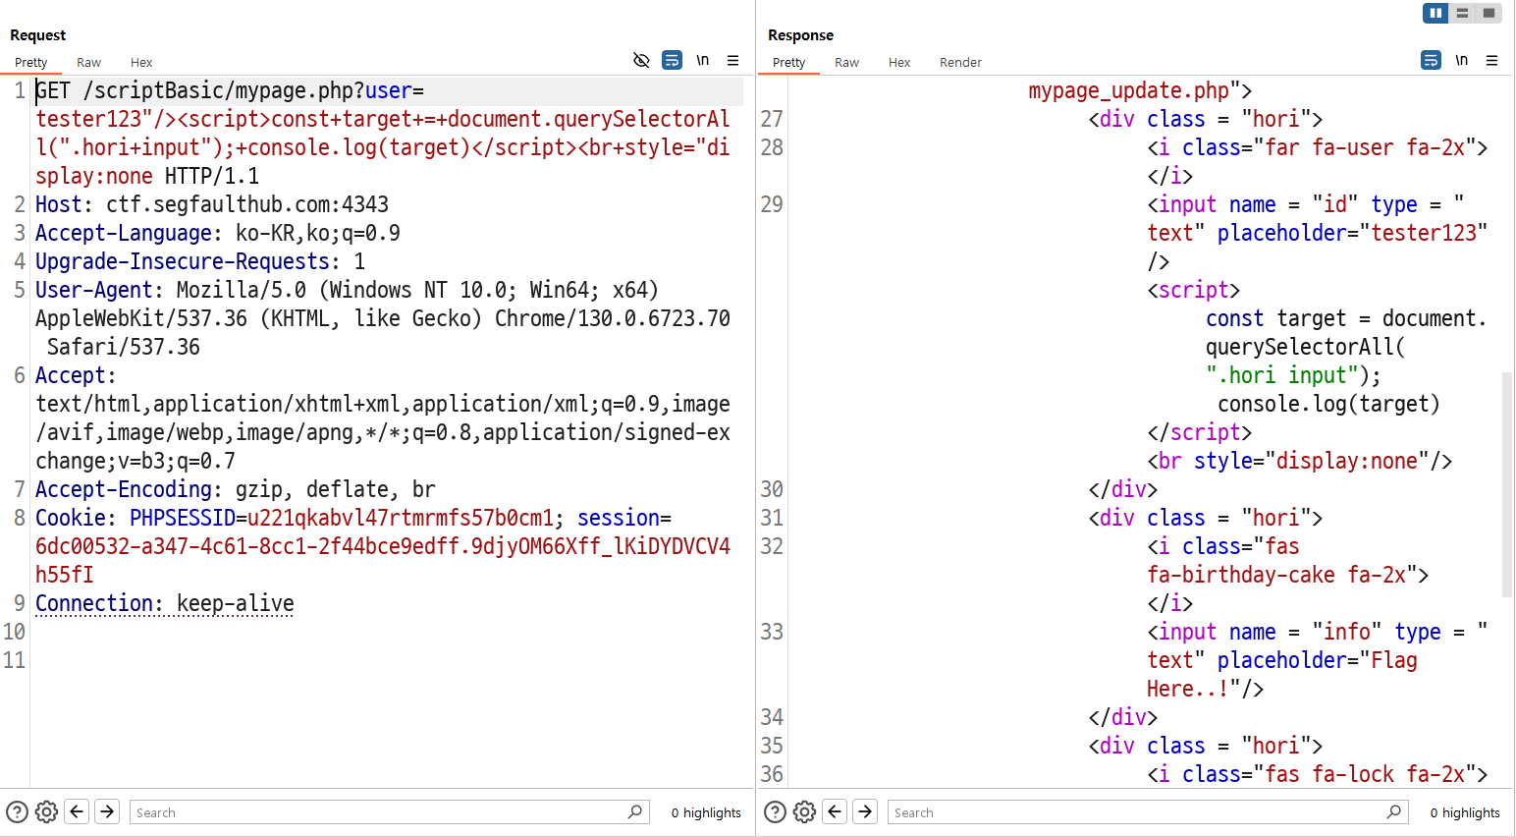The width and height of the screenshot is (1516, 837).
Task: Click 'console.log(target)' in Response
Action: [x=1328, y=404]
